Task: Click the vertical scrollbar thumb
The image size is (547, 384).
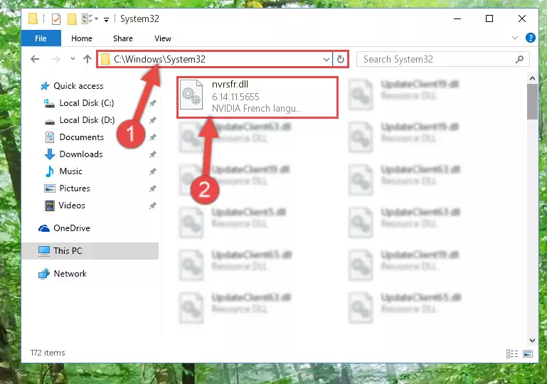Action: point(532,102)
